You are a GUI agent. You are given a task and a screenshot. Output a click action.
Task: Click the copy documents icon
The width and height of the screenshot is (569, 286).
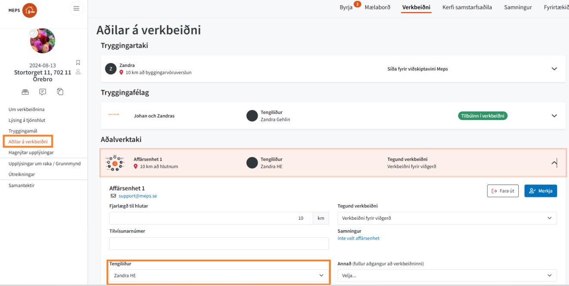point(60,92)
